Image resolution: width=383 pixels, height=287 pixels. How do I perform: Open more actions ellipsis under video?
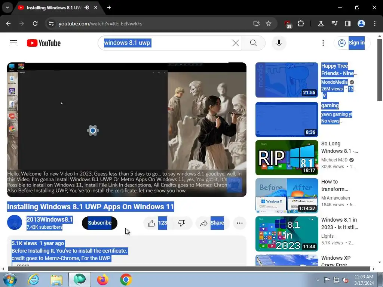(240, 223)
